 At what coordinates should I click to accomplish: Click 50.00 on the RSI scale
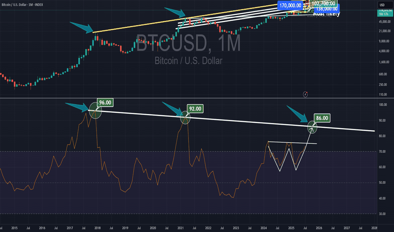[x=383, y=183]
